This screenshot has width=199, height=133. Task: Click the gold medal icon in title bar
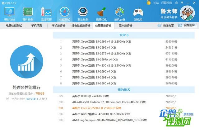pyautogui.click(x=149, y=2)
